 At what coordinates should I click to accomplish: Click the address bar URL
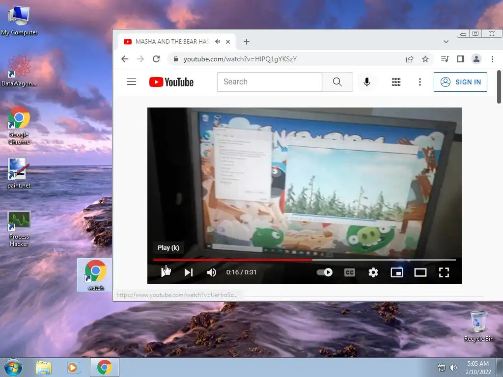[240, 59]
